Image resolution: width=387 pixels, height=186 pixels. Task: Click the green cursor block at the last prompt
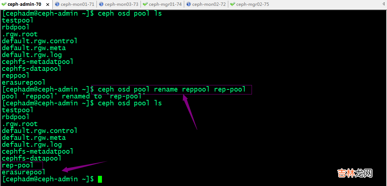pyautogui.click(x=100, y=179)
